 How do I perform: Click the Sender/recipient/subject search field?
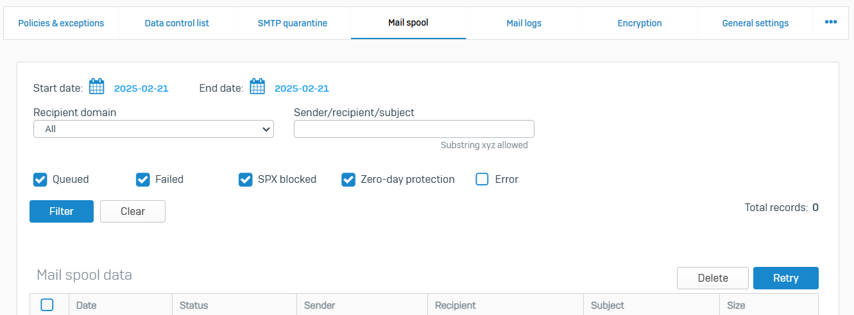pyautogui.click(x=414, y=129)
